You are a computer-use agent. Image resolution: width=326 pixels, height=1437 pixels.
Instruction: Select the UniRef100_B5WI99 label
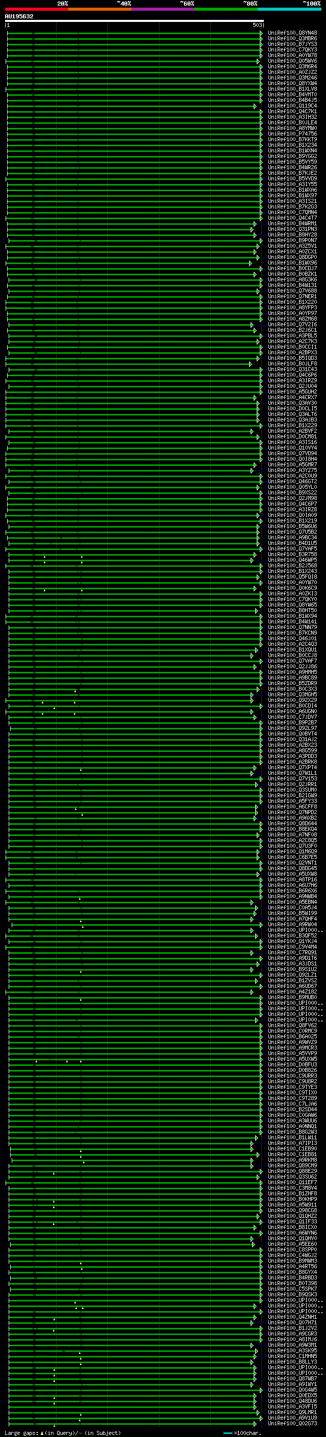(292, 912)
